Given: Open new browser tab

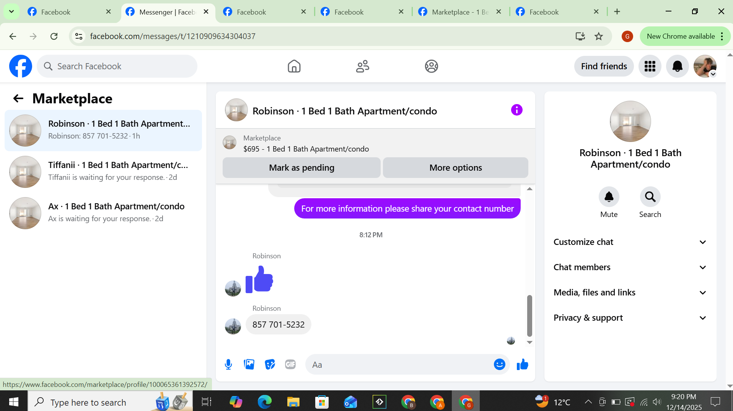Looking at the screenshot, I should pos(617,12).
